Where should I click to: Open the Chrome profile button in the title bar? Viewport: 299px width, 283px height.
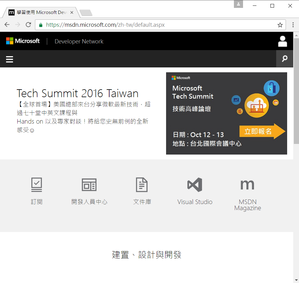(238, 4)
